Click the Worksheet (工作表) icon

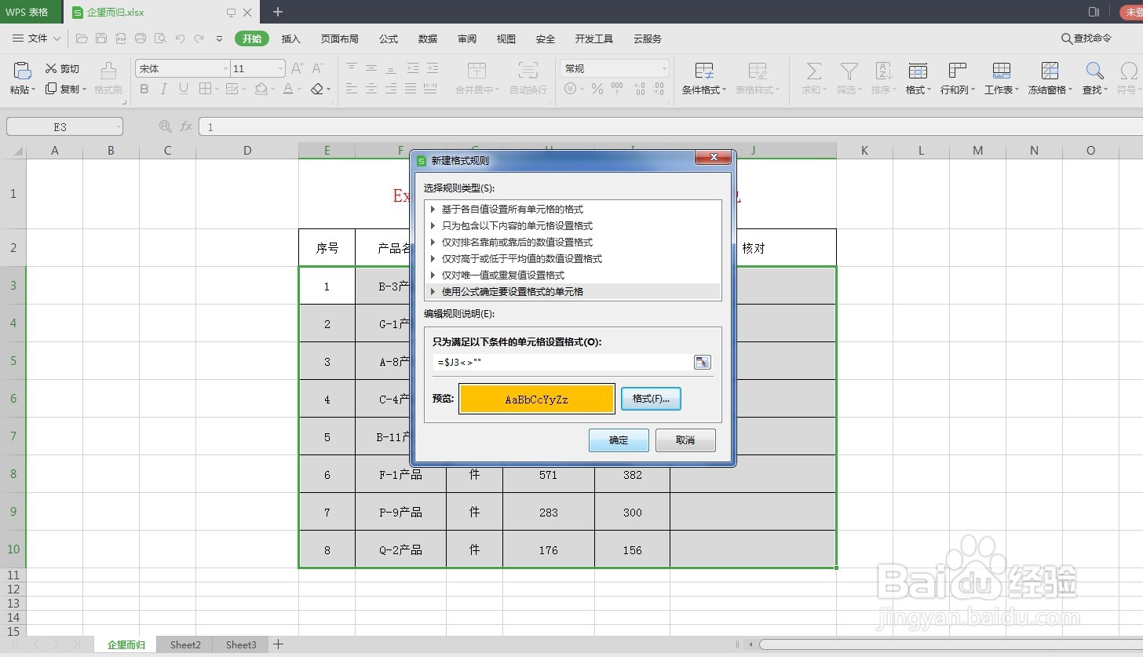coord(1002,71)
